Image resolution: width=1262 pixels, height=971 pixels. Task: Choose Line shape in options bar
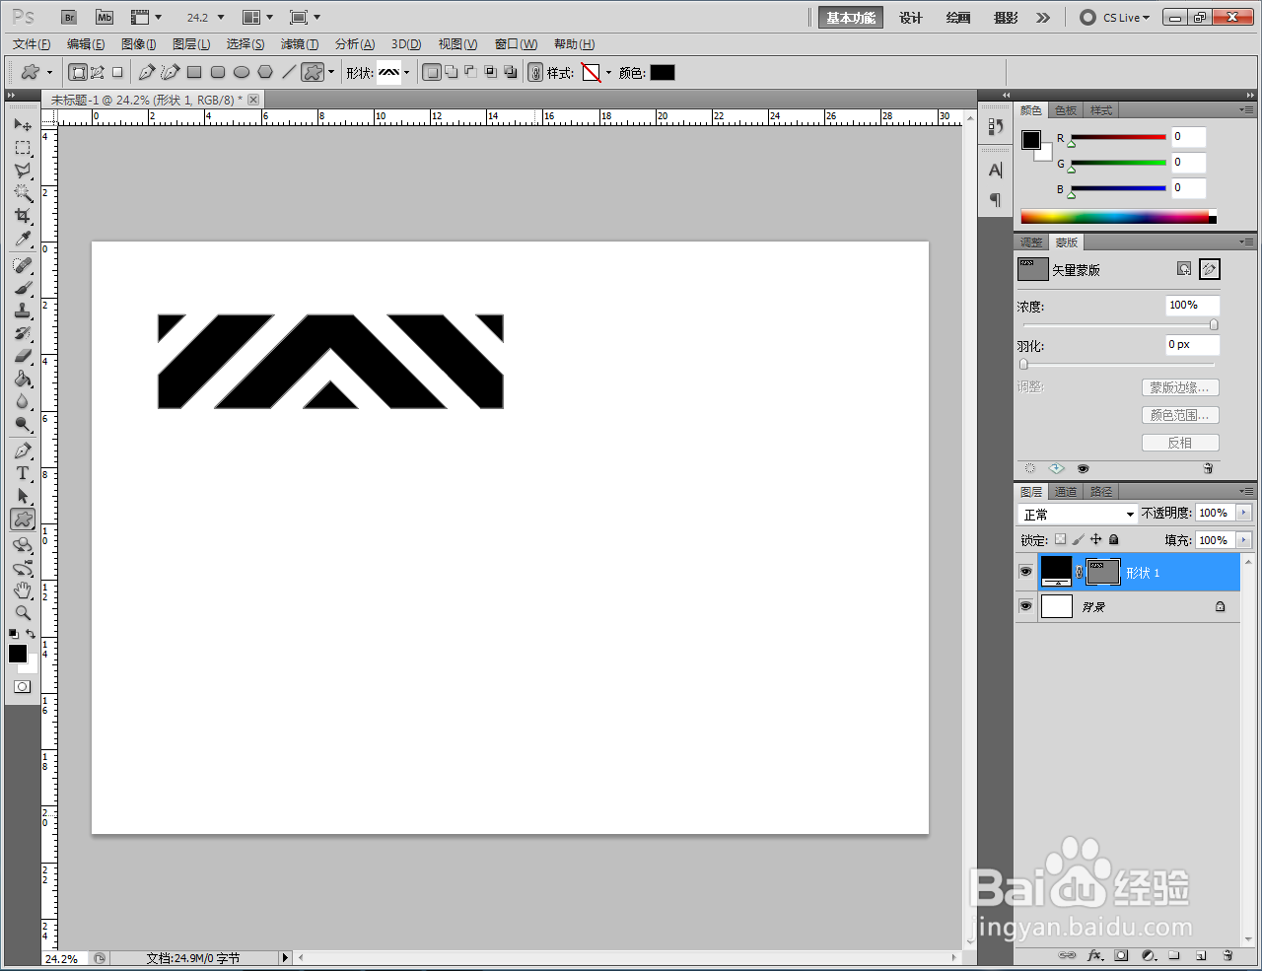click(x=289, y=72)
